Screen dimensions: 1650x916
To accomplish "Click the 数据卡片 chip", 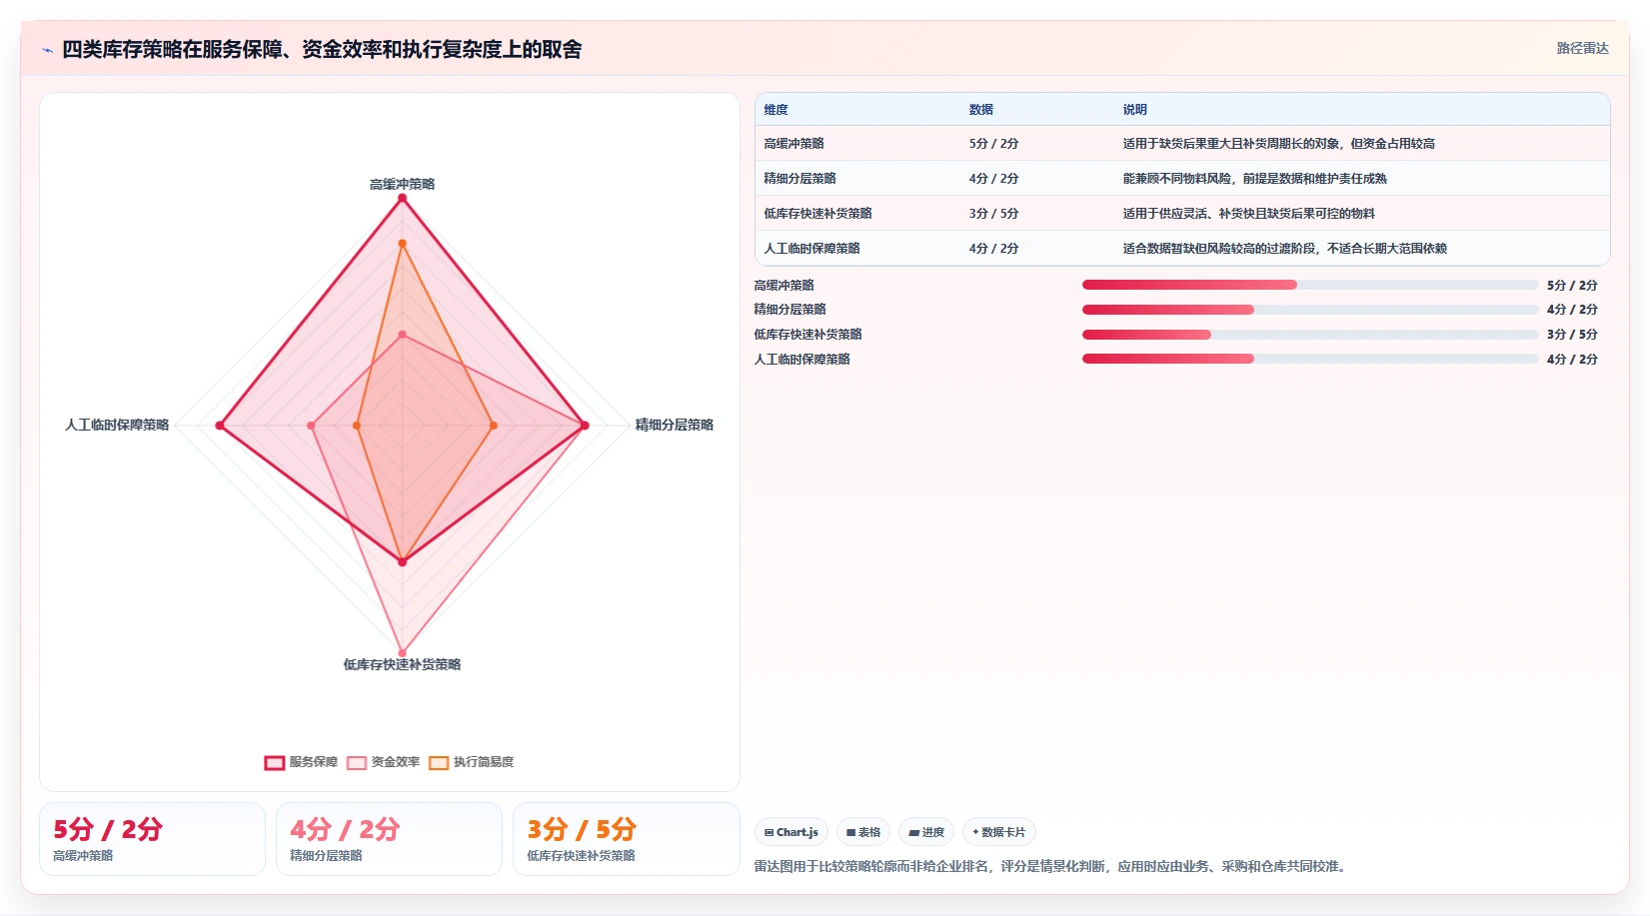I will (x=998, y=832).
